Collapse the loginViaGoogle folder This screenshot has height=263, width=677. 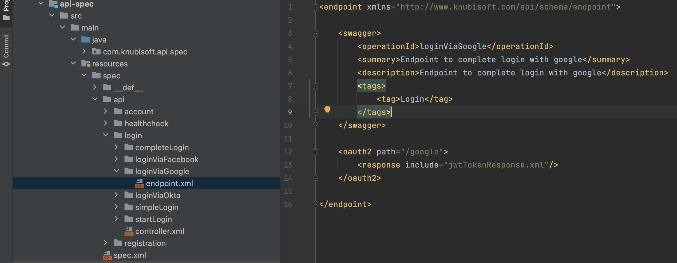pos(116,171)
